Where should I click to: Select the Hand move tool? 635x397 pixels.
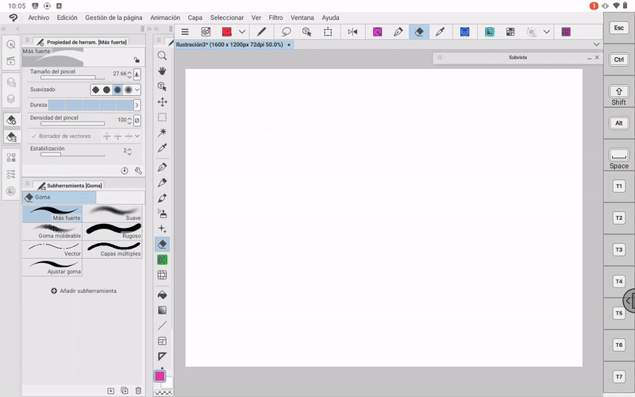coord(162,71)
